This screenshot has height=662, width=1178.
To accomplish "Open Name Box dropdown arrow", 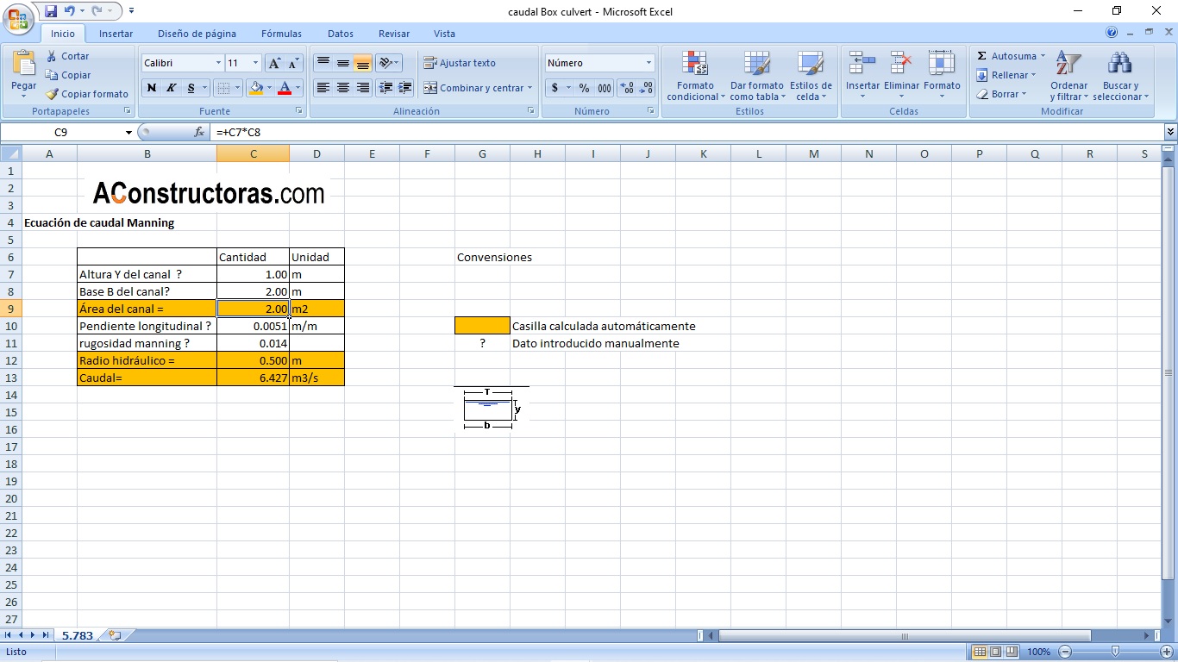I will point(129,132).
